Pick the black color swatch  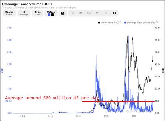click(x=52, y=15)
